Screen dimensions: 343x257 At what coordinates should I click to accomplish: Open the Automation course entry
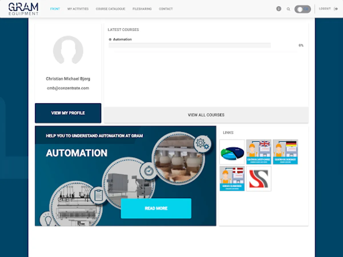click(122, 39)
